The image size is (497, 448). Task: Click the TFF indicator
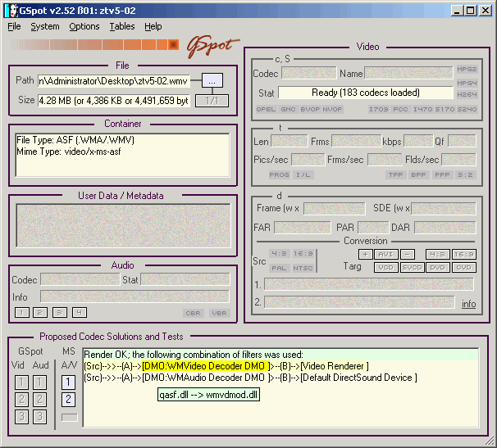point(396,174)
